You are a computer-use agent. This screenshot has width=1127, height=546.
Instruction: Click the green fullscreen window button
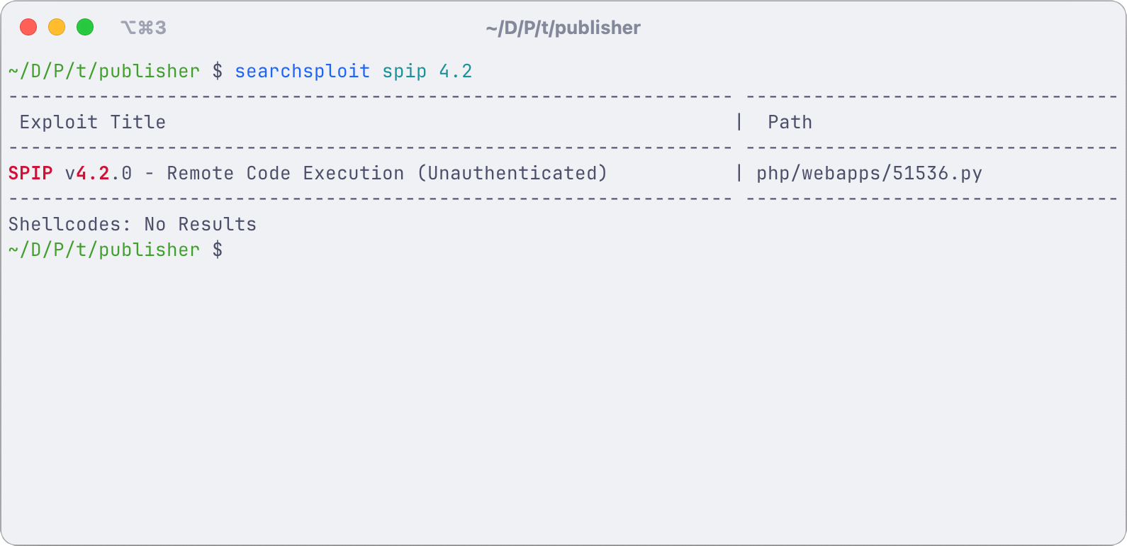click(x=85, y=28)
